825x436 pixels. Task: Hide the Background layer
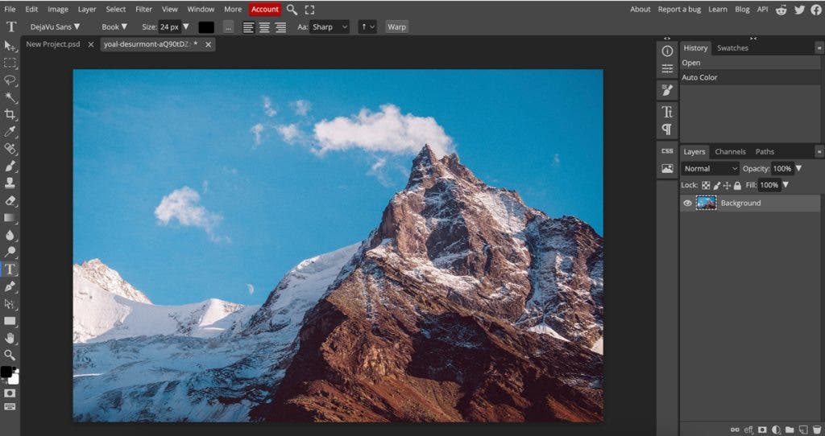click(687, 204)
